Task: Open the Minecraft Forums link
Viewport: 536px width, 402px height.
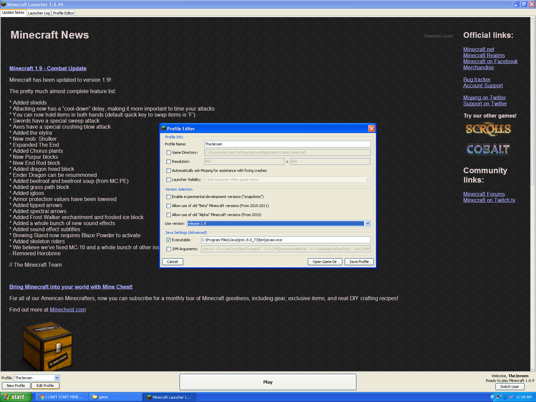Action: [484, 194]
